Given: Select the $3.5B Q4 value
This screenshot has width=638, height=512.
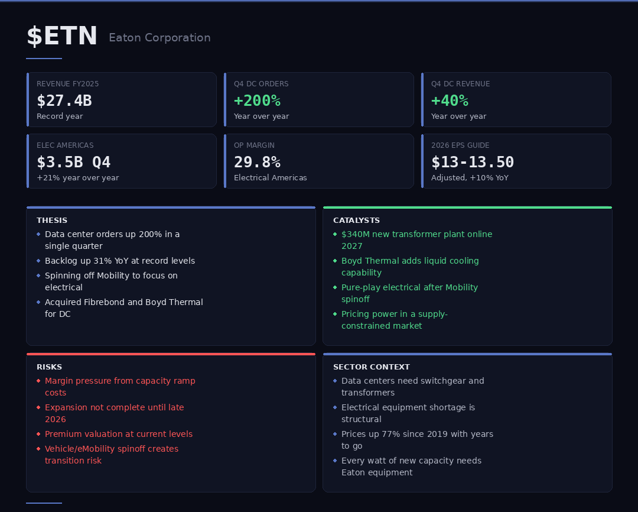Looking at the screenshot, I should (74, 162).
